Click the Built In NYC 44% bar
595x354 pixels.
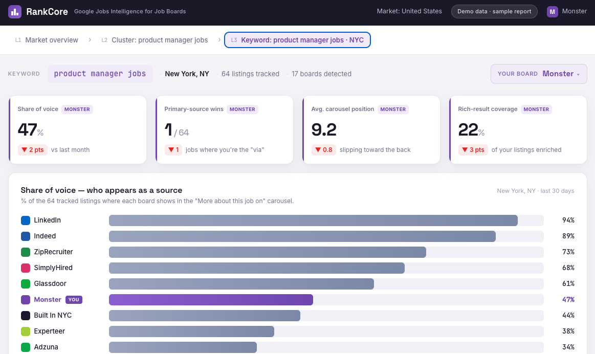coord(205,316)
